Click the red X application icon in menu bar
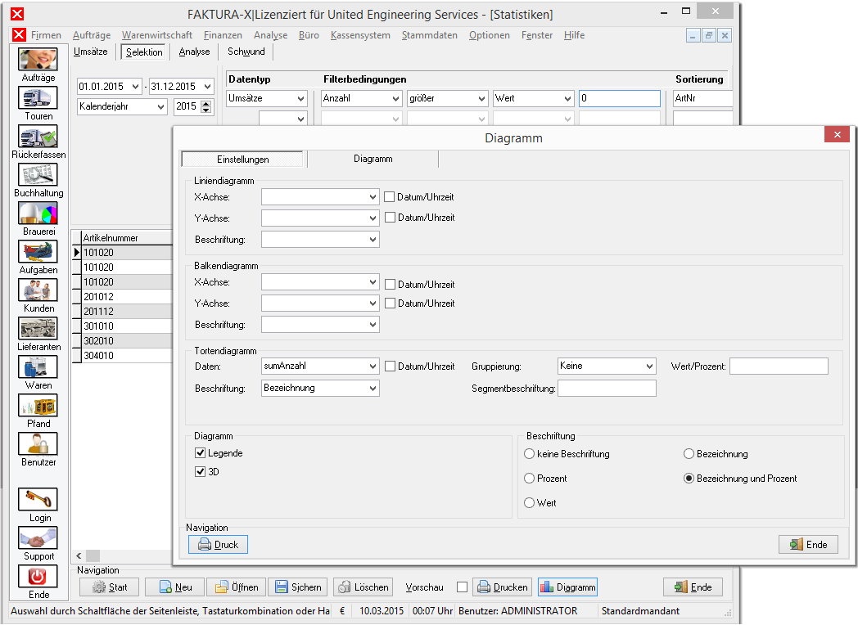 coord(19,35)
